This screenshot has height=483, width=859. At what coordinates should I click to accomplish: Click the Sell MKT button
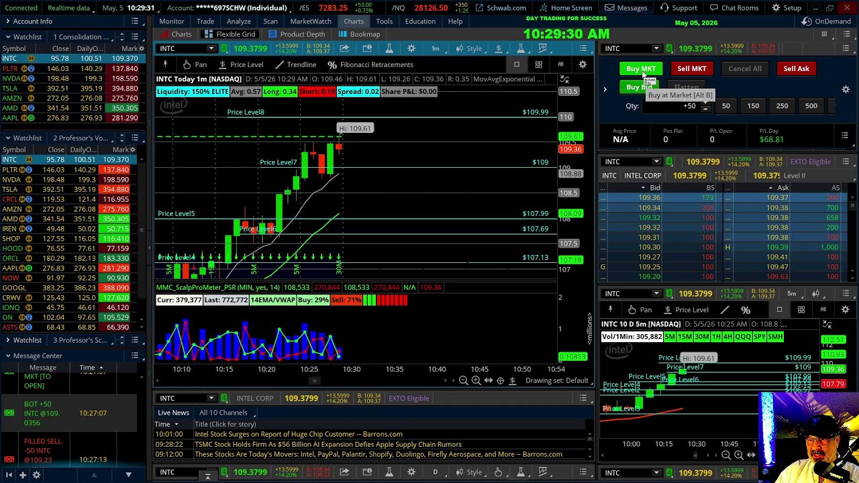pos(692,68)
